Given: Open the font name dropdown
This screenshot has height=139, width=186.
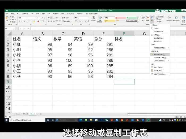Looking at the screenshot, I should pos(35,18).
